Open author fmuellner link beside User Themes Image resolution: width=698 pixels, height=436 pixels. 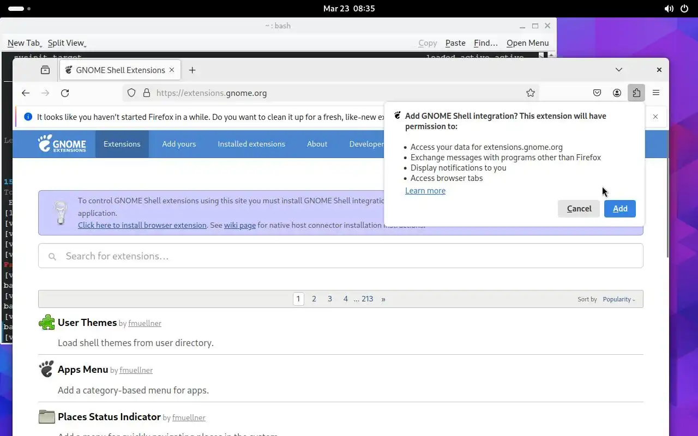145,323
